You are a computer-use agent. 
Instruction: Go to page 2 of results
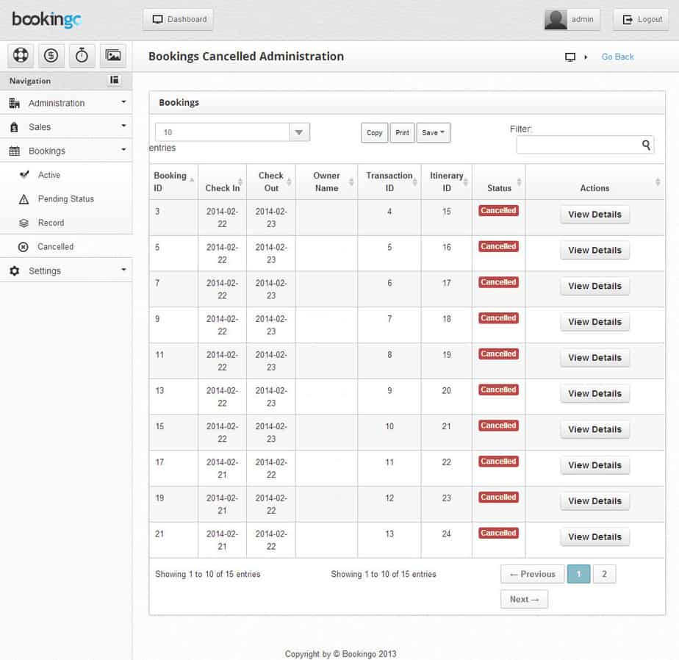click(604, 574)
